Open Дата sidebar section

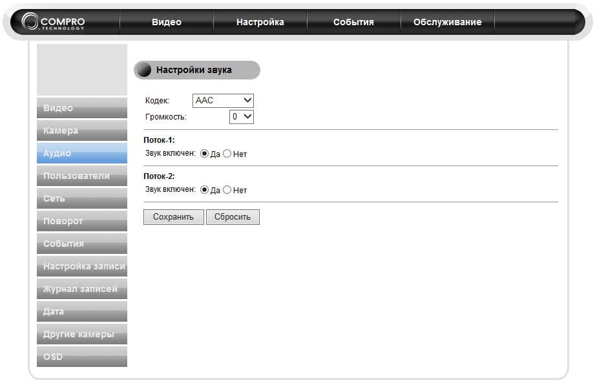(82, 311)
